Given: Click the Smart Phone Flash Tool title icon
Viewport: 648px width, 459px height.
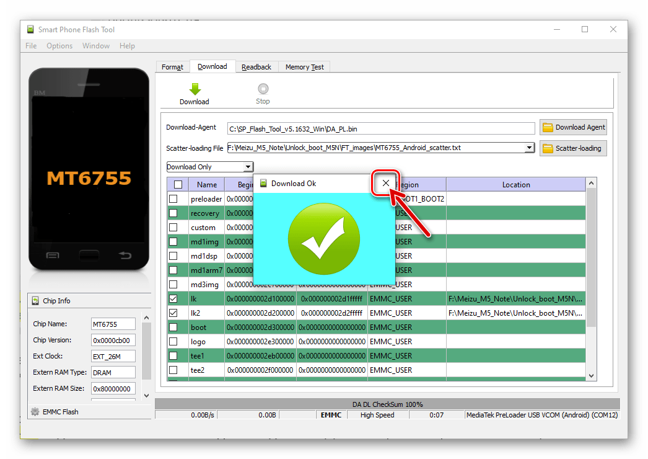Looking at the screenshot, I should click(x=30, y=29).
